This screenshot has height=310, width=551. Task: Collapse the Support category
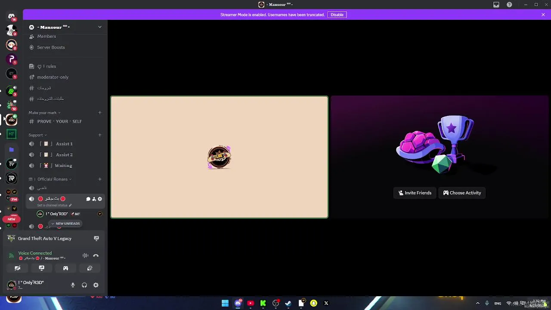pyautogui.click(x=37, y=135)
